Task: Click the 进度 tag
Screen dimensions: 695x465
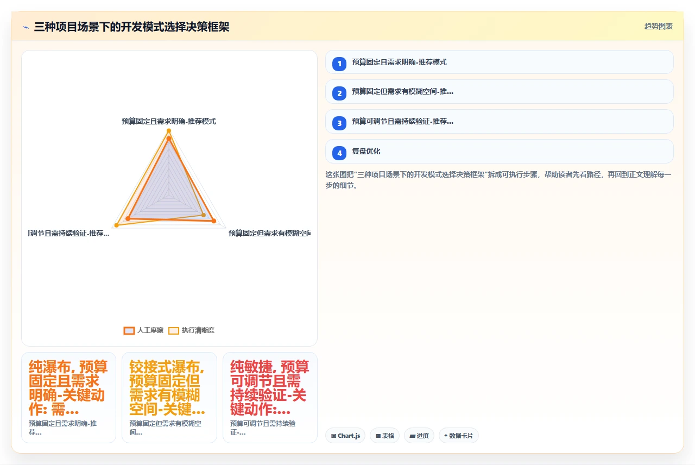Action: pyautogui.click(x=419, y=436)
